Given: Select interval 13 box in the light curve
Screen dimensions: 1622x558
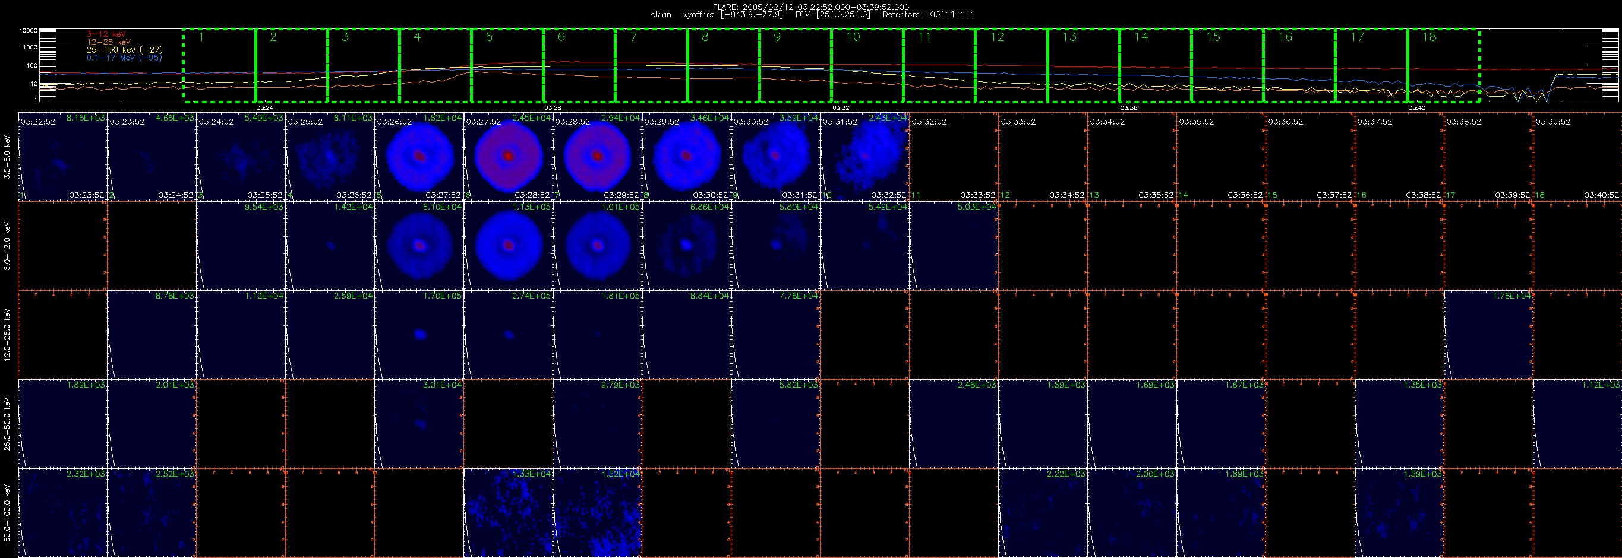Looking at the screenshot, I should 1084,65.
